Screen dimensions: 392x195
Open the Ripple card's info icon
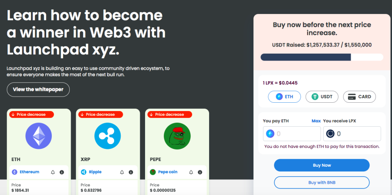point(131,172)
